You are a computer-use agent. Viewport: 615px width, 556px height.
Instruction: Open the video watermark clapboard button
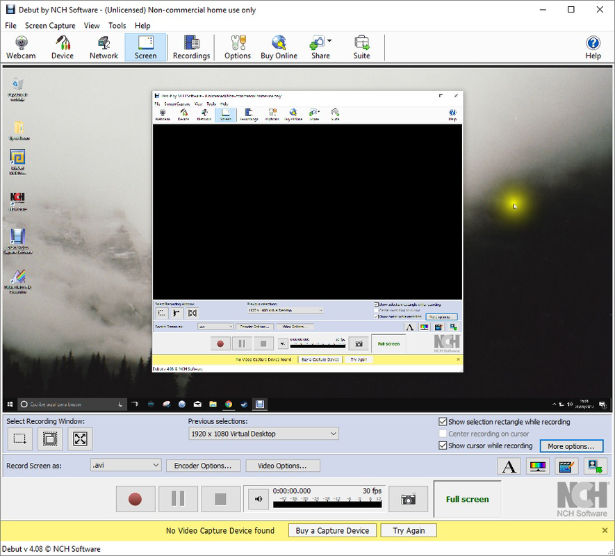click(566, 466)
